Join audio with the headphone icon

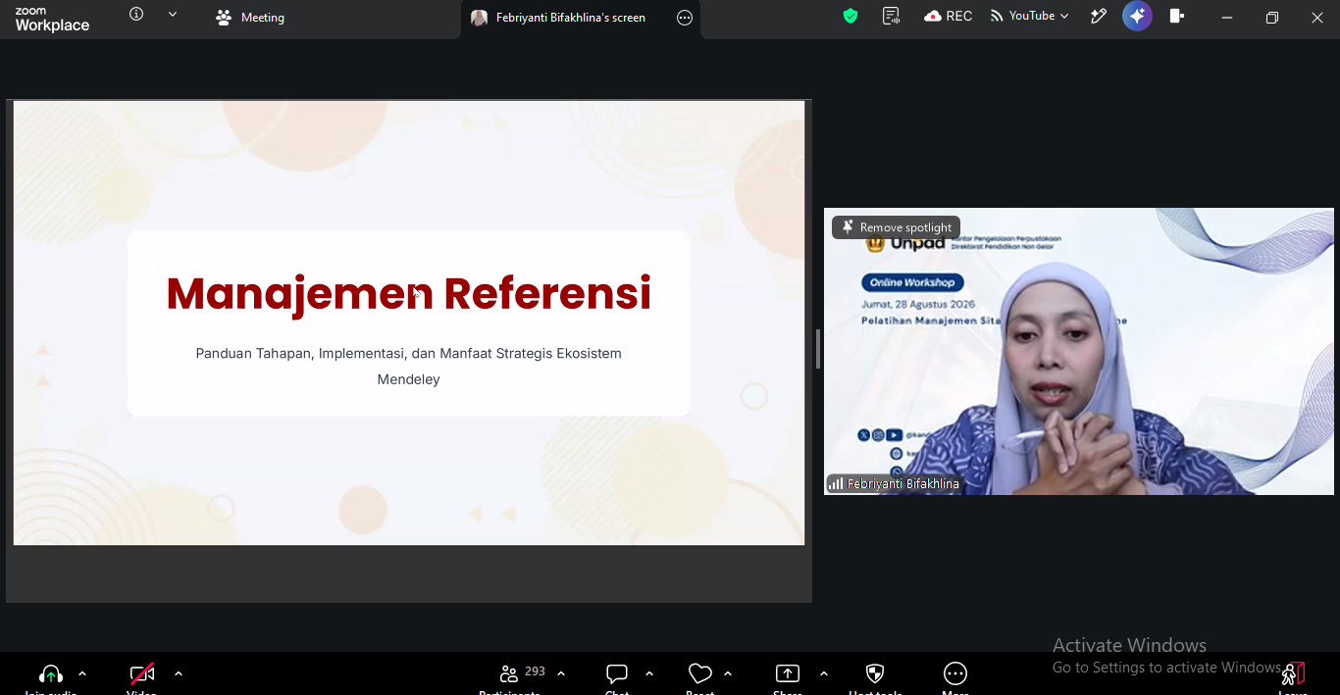[x=51, y=676]
